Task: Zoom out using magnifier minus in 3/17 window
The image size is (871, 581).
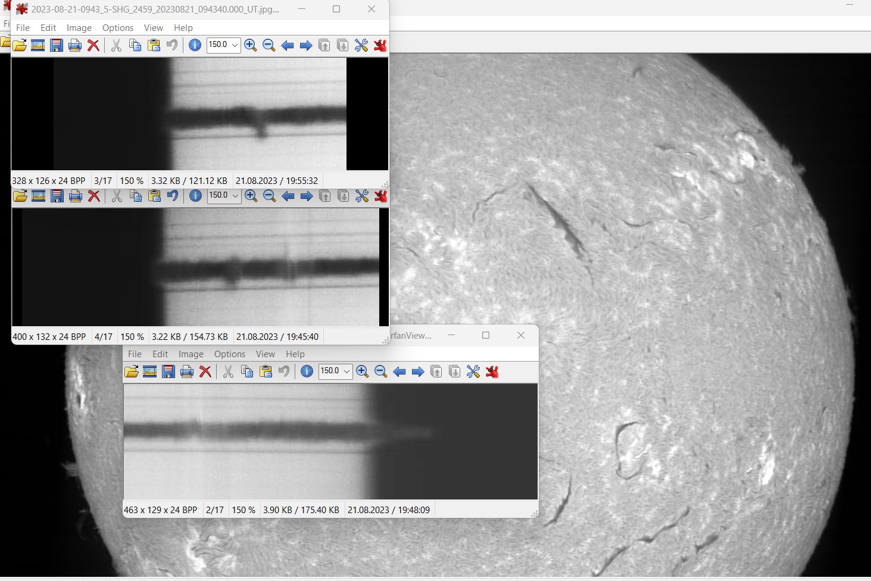Action: tap(269, 45)
